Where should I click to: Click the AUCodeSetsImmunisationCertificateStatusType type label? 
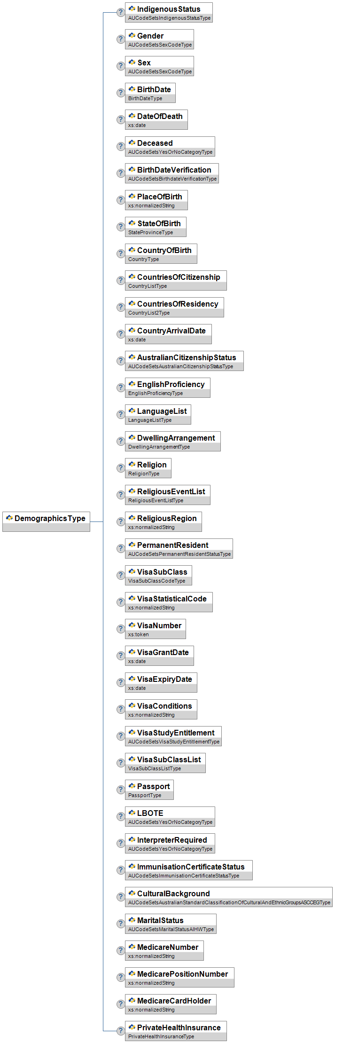click(x=184, y=876)
